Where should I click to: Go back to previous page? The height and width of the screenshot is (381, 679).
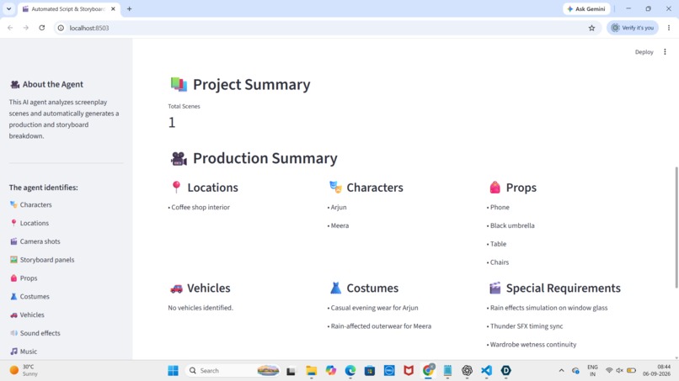(x=10, y=28)
